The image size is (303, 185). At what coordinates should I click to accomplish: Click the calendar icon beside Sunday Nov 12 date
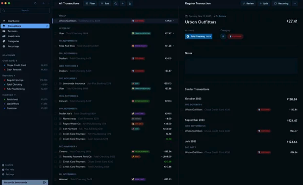pyautogui.click(x=186, y=16)
